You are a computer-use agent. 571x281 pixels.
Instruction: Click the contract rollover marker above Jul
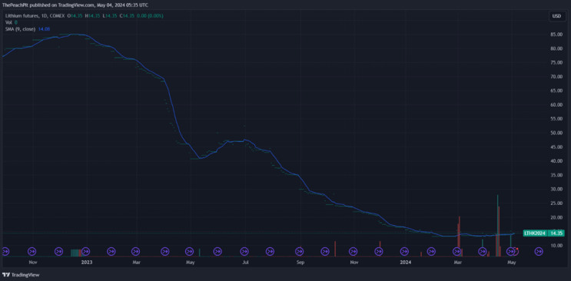(x=244, y=251)
